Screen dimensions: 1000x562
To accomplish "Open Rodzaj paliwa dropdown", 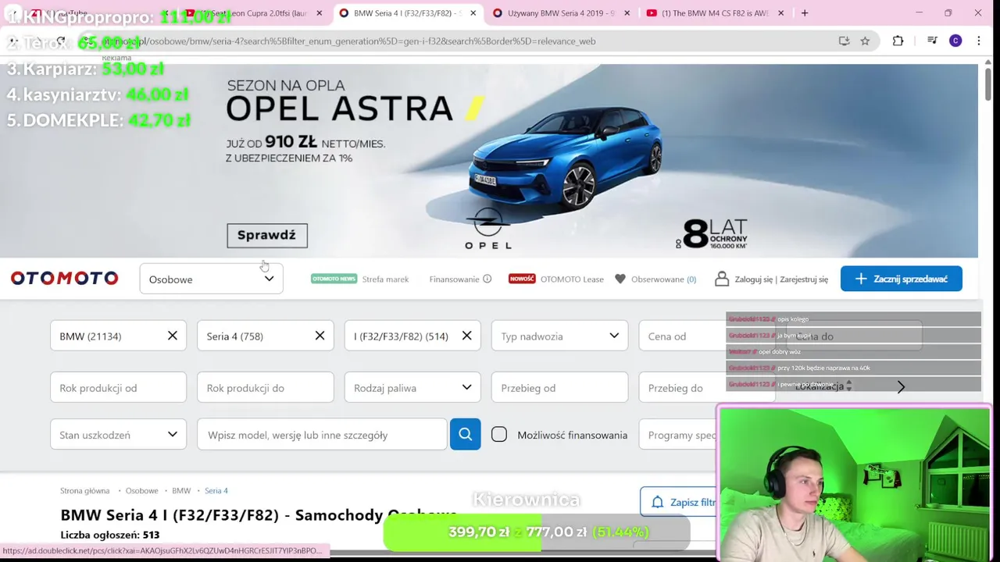I will tap(412, 388).
